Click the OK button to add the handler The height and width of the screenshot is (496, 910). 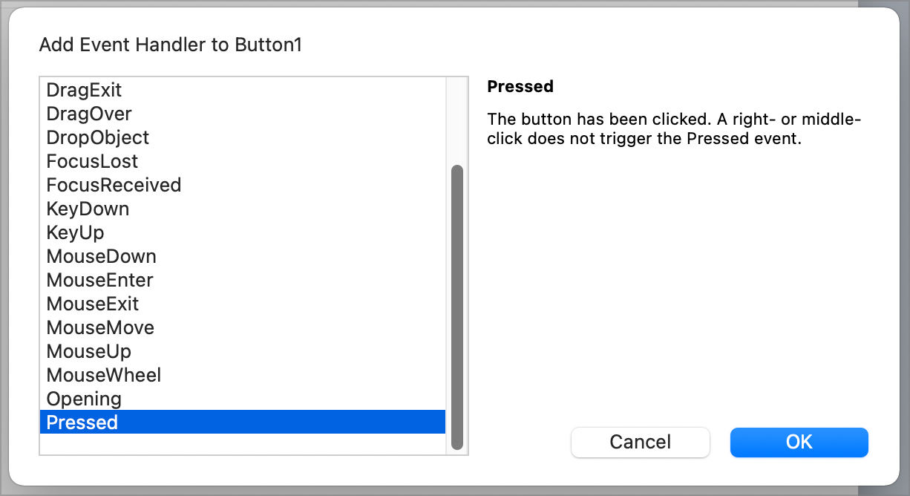[799, 442]
